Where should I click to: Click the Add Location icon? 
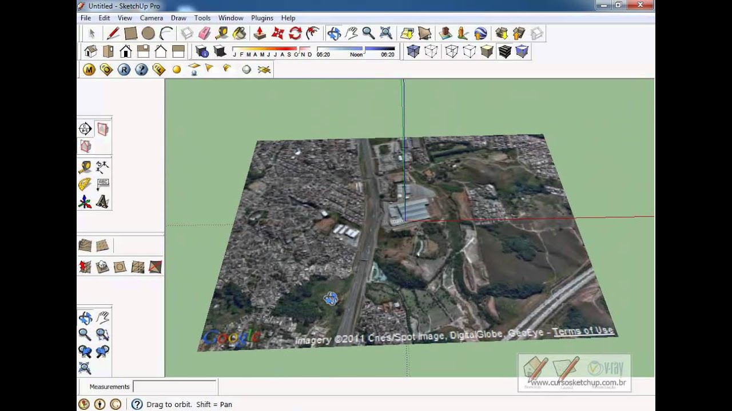pos(407,34)
